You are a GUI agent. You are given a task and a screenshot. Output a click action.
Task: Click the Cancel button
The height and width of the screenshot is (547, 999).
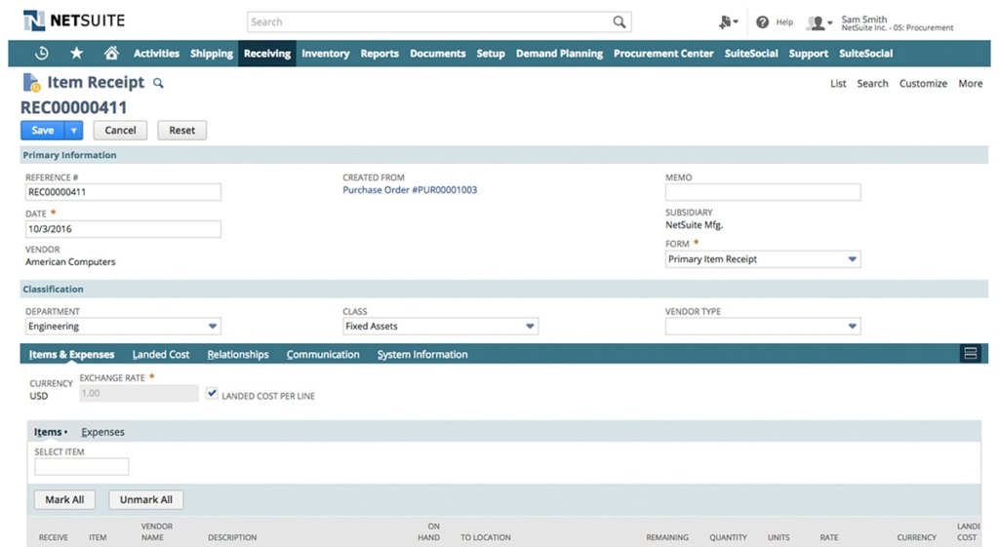point(120,131)
